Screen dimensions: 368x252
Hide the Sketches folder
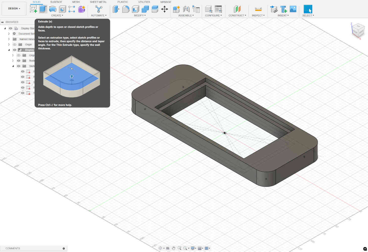(19, 66)
